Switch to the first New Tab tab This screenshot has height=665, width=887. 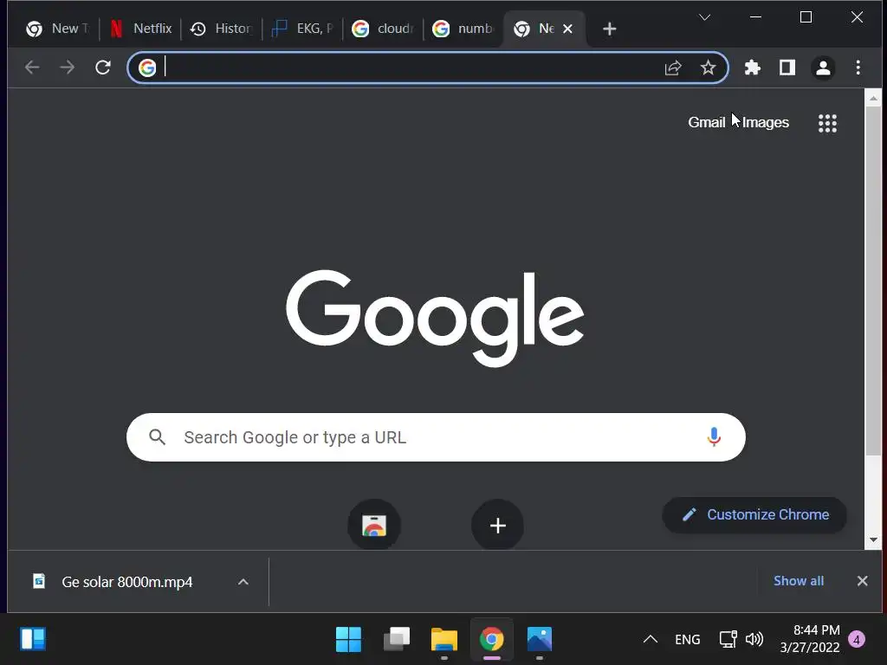point(57,29)
